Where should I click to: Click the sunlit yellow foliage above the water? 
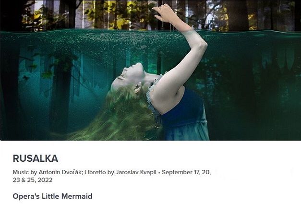[119, 17]
